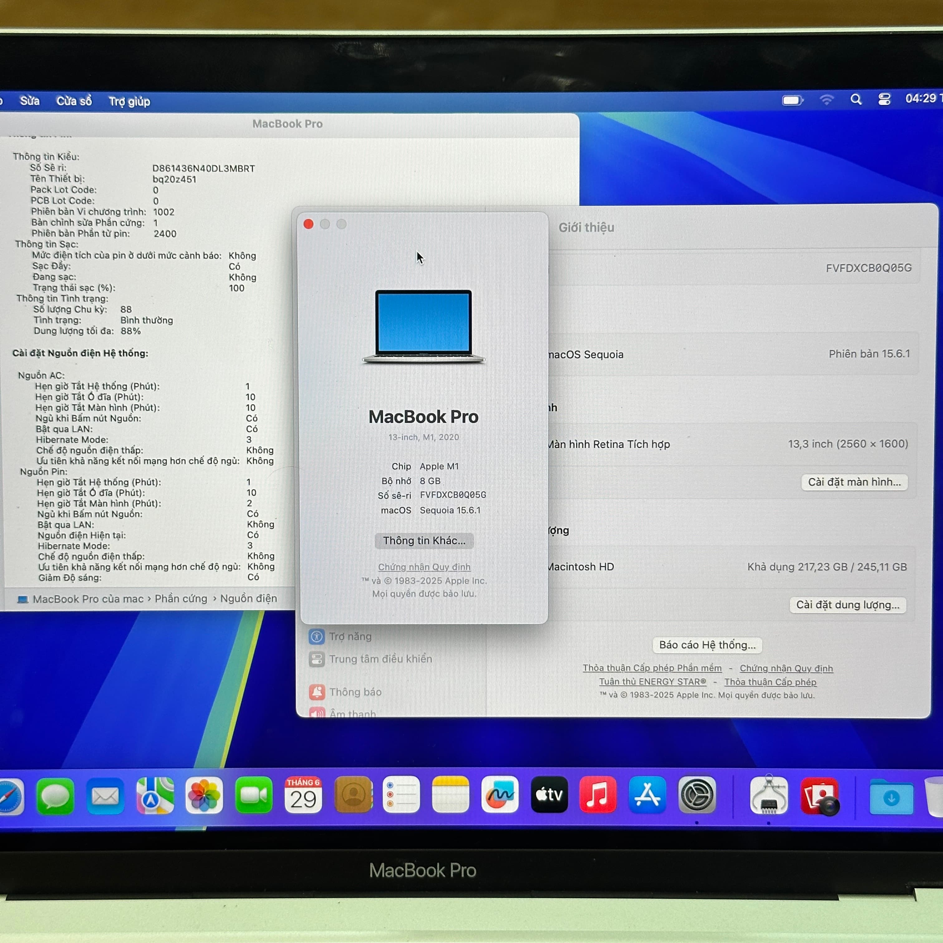Click Dung lượng tối đa 88% value
The image size is (943, 943).
130,331
